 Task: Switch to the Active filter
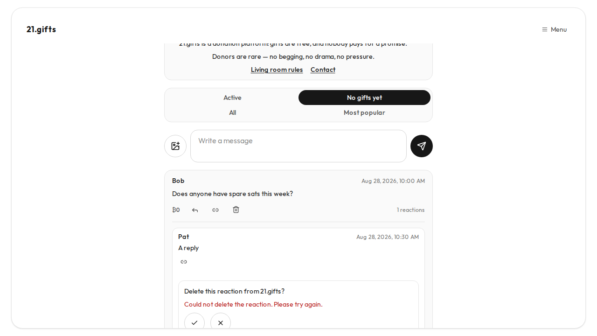[232, 98]
